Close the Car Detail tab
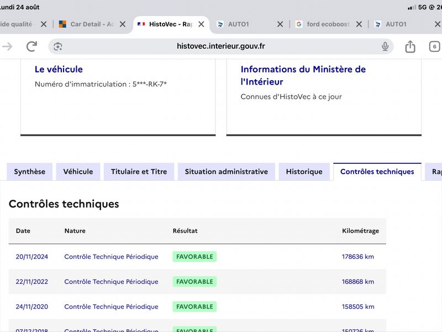 coord(122,24)
